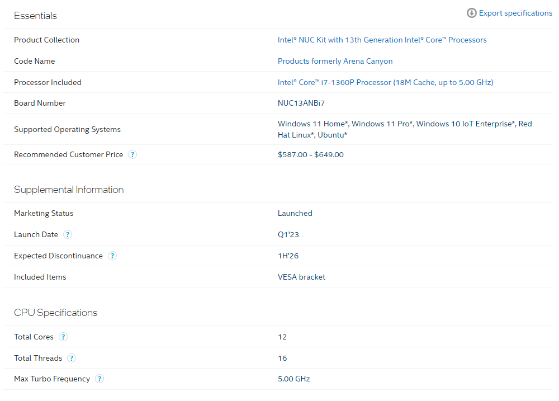This screenshot has width=559, height=401.
Task: Click the question mark beside Total Cores
Action: pos(63,337)
